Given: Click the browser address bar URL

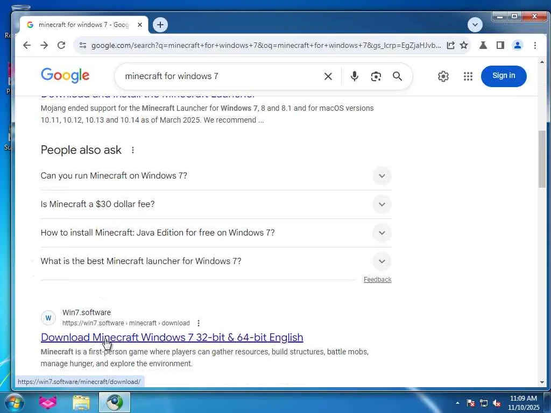Looking at the screenshot, I should click(266, 45).
